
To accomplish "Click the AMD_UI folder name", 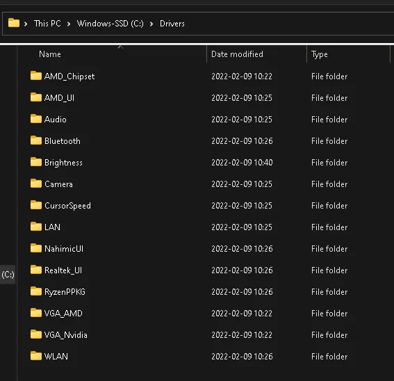I will pos(59,98).
